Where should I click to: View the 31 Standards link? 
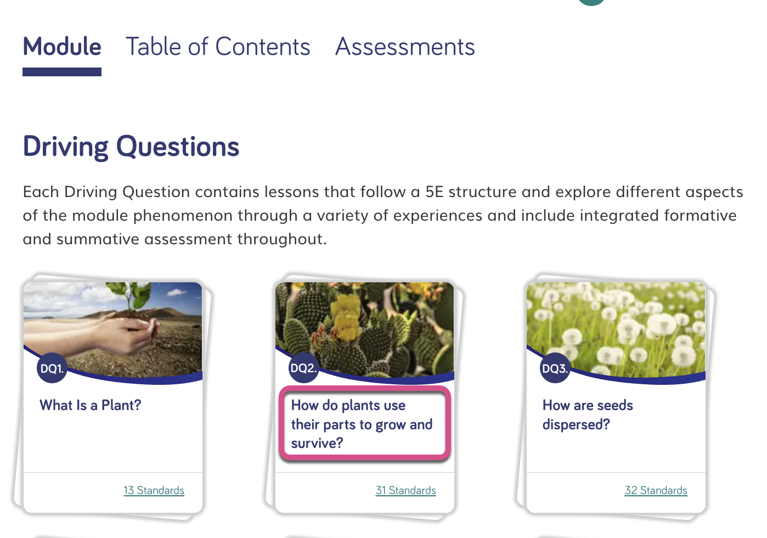coord(405,490)
